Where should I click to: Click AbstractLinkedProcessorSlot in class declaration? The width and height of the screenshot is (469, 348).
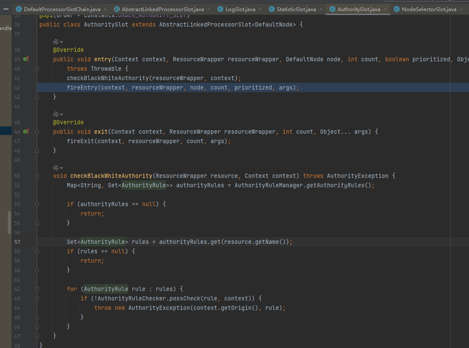(x=205, y=24)
